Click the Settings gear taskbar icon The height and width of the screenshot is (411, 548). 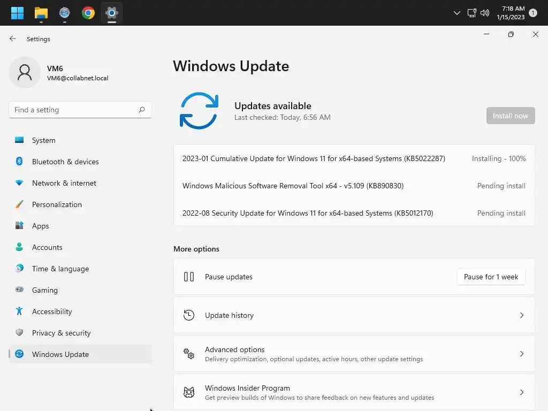tap(111, 13)
